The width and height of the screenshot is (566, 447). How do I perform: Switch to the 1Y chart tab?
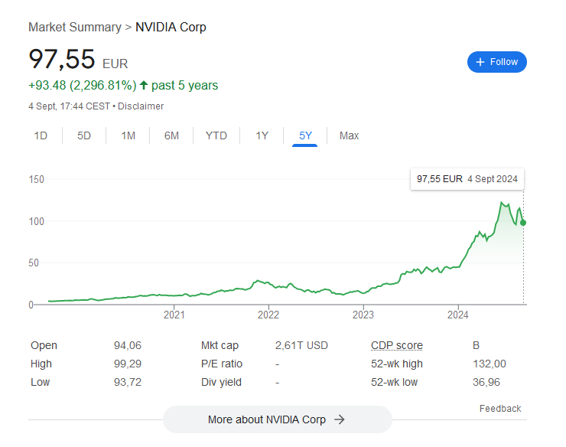click(x=262, y=135)
